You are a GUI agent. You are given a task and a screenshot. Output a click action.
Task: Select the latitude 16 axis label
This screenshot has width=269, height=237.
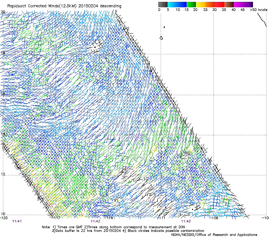pos(3,94)
